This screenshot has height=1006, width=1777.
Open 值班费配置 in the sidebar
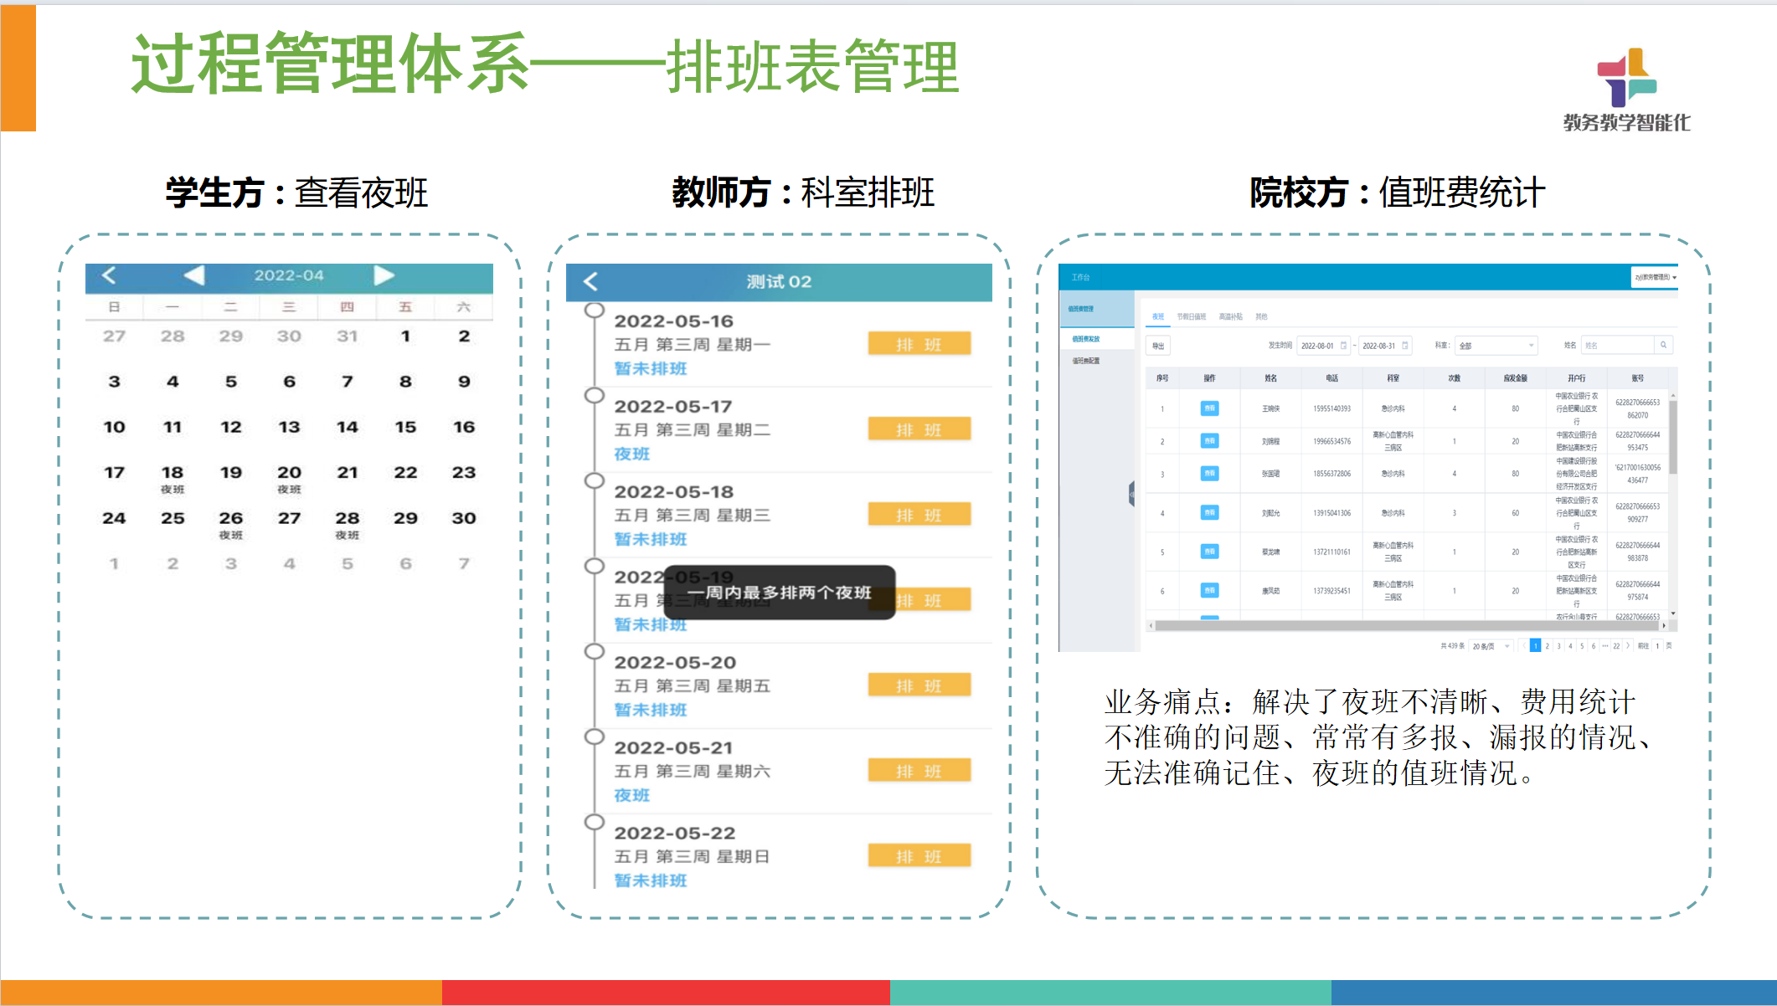coord(1086,361)
